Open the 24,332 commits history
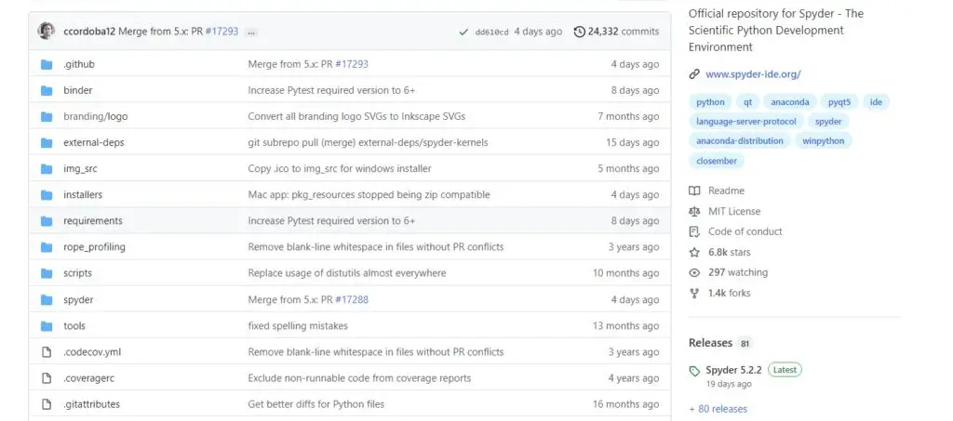Screen dimensions: 953x421 pos(616,32)
